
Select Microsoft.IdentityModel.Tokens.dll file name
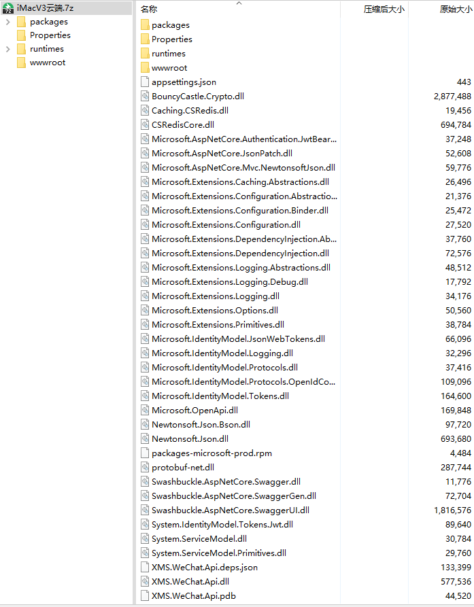coord(220,396)
